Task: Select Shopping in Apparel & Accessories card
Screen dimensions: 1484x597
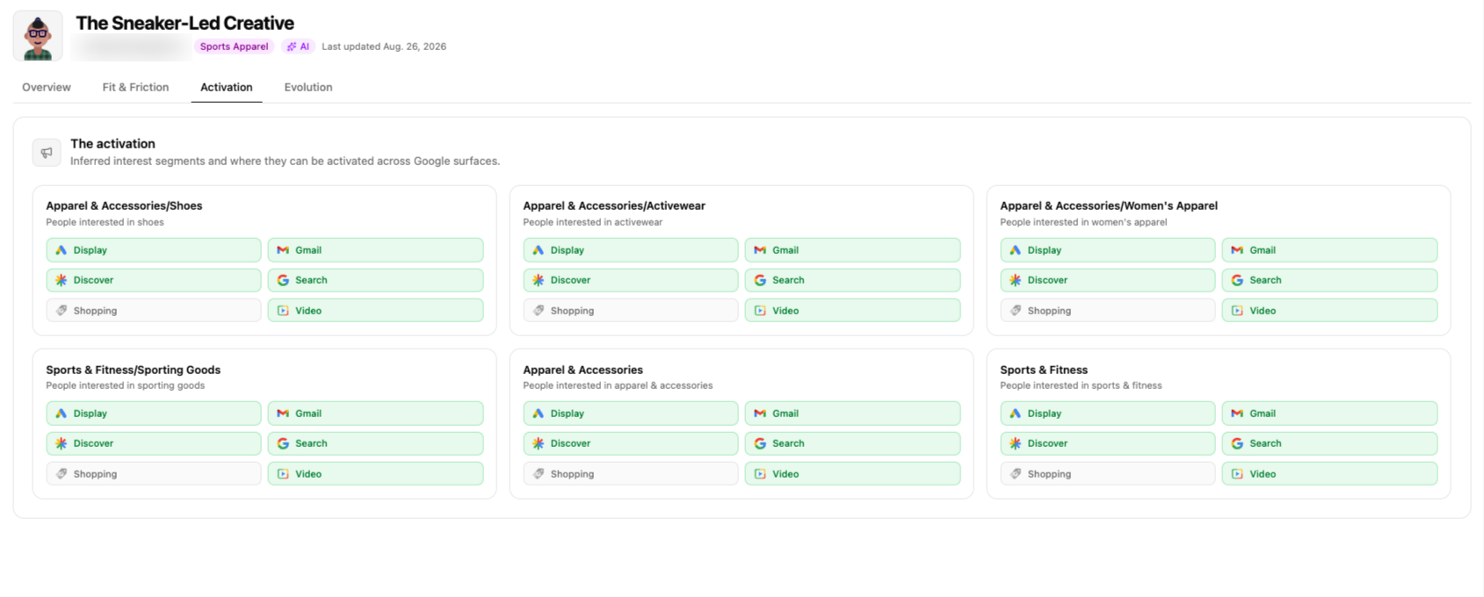Action: pyautogui.click(x=631, y=474)
